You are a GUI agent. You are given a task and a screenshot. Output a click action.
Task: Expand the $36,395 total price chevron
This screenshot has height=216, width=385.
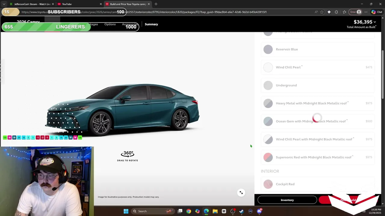click(374, 22)
